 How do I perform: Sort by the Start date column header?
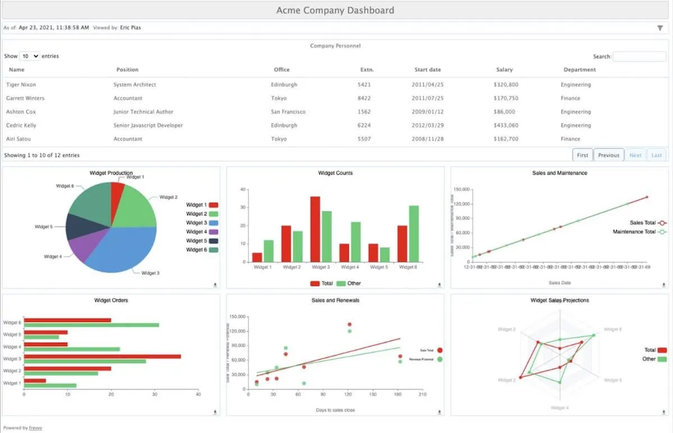[x=427, y=70]
